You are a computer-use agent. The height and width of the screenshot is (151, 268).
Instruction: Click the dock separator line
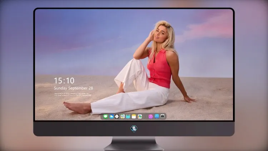[145, 116]
